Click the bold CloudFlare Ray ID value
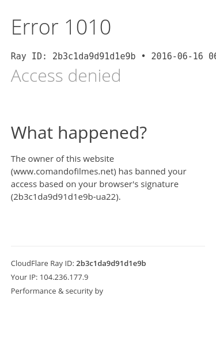Viewport: 216px width, 361px height. 111,263
